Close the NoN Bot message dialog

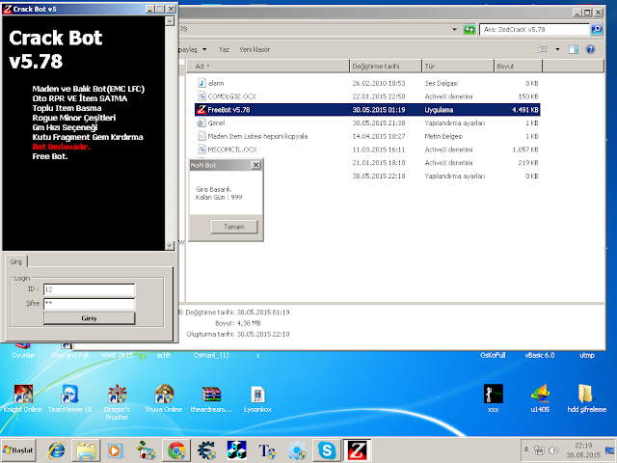tap(255, 165)
